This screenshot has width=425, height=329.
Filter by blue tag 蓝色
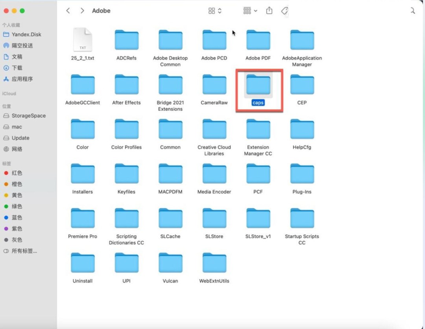[x=17, y=218]
